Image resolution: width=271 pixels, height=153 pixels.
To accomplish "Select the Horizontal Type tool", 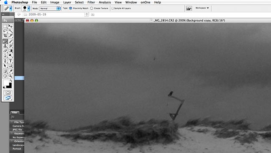I will pyautogui.click(x=11, y=61).
